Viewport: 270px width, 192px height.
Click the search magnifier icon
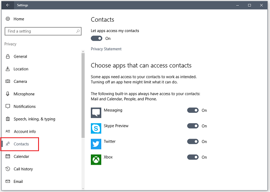click(78, 31)
